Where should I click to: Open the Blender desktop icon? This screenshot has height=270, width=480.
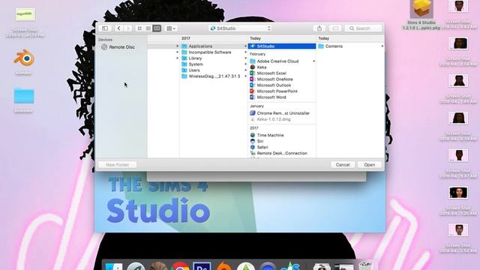[x=24, y=58]
